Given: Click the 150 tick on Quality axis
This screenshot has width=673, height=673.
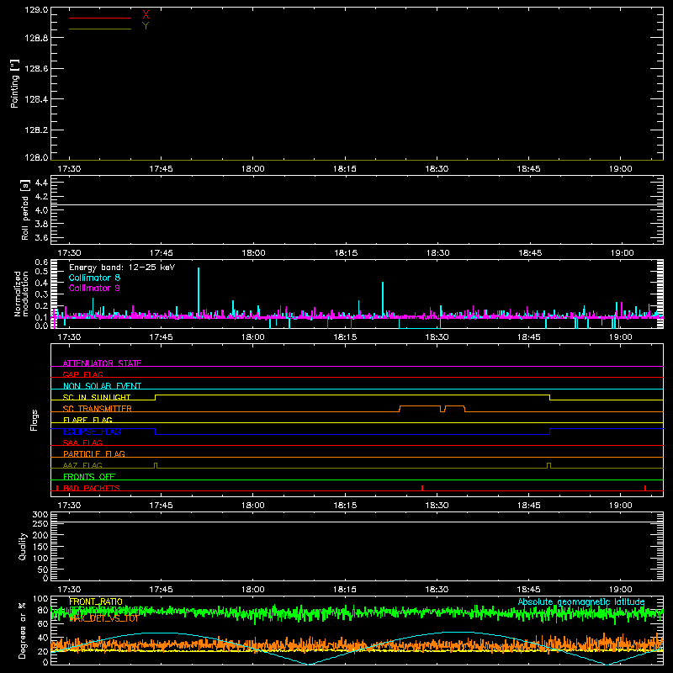Looking at the screenshot, I should tap(40, 547).
